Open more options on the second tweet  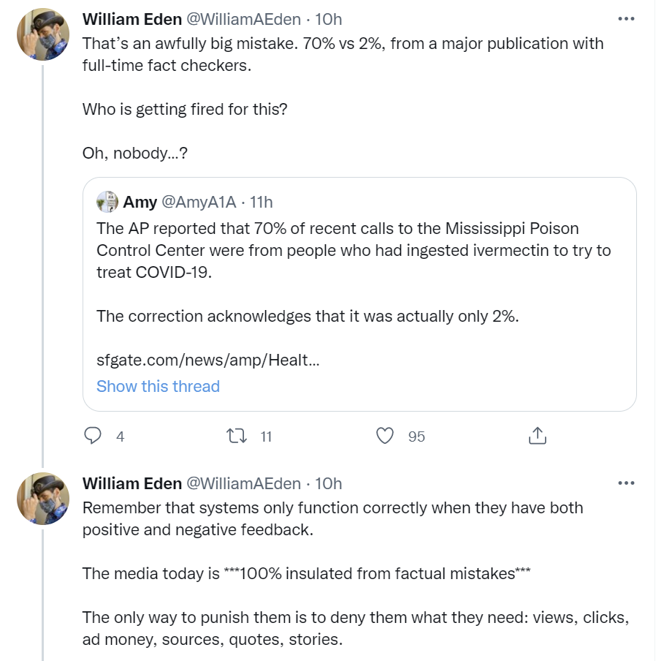[x=626, y=483]
